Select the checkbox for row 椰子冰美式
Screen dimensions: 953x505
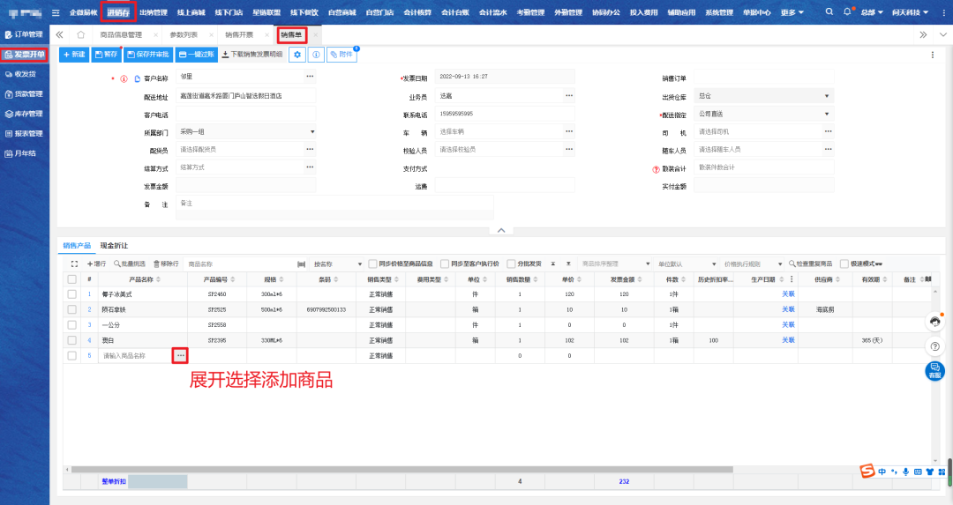click(71, 294)
